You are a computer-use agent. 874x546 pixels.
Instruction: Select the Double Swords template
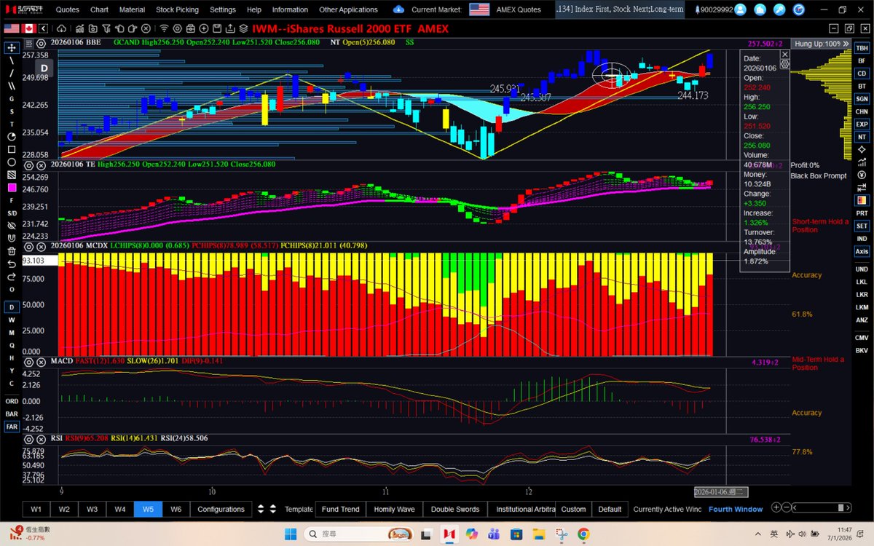[455, 509]
